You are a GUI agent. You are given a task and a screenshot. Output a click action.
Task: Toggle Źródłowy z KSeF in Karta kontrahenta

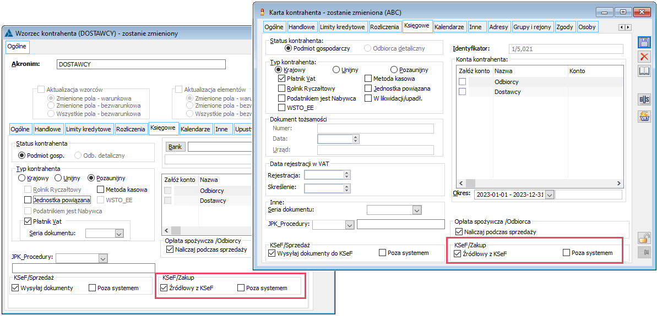458,253
